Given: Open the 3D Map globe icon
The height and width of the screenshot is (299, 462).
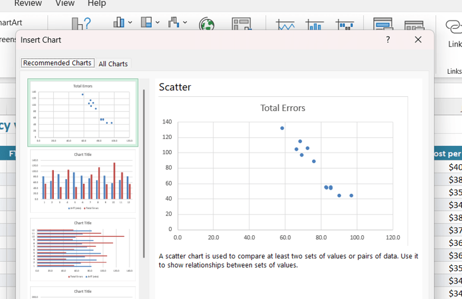Looking at the screenshot, I should point(207,24).
